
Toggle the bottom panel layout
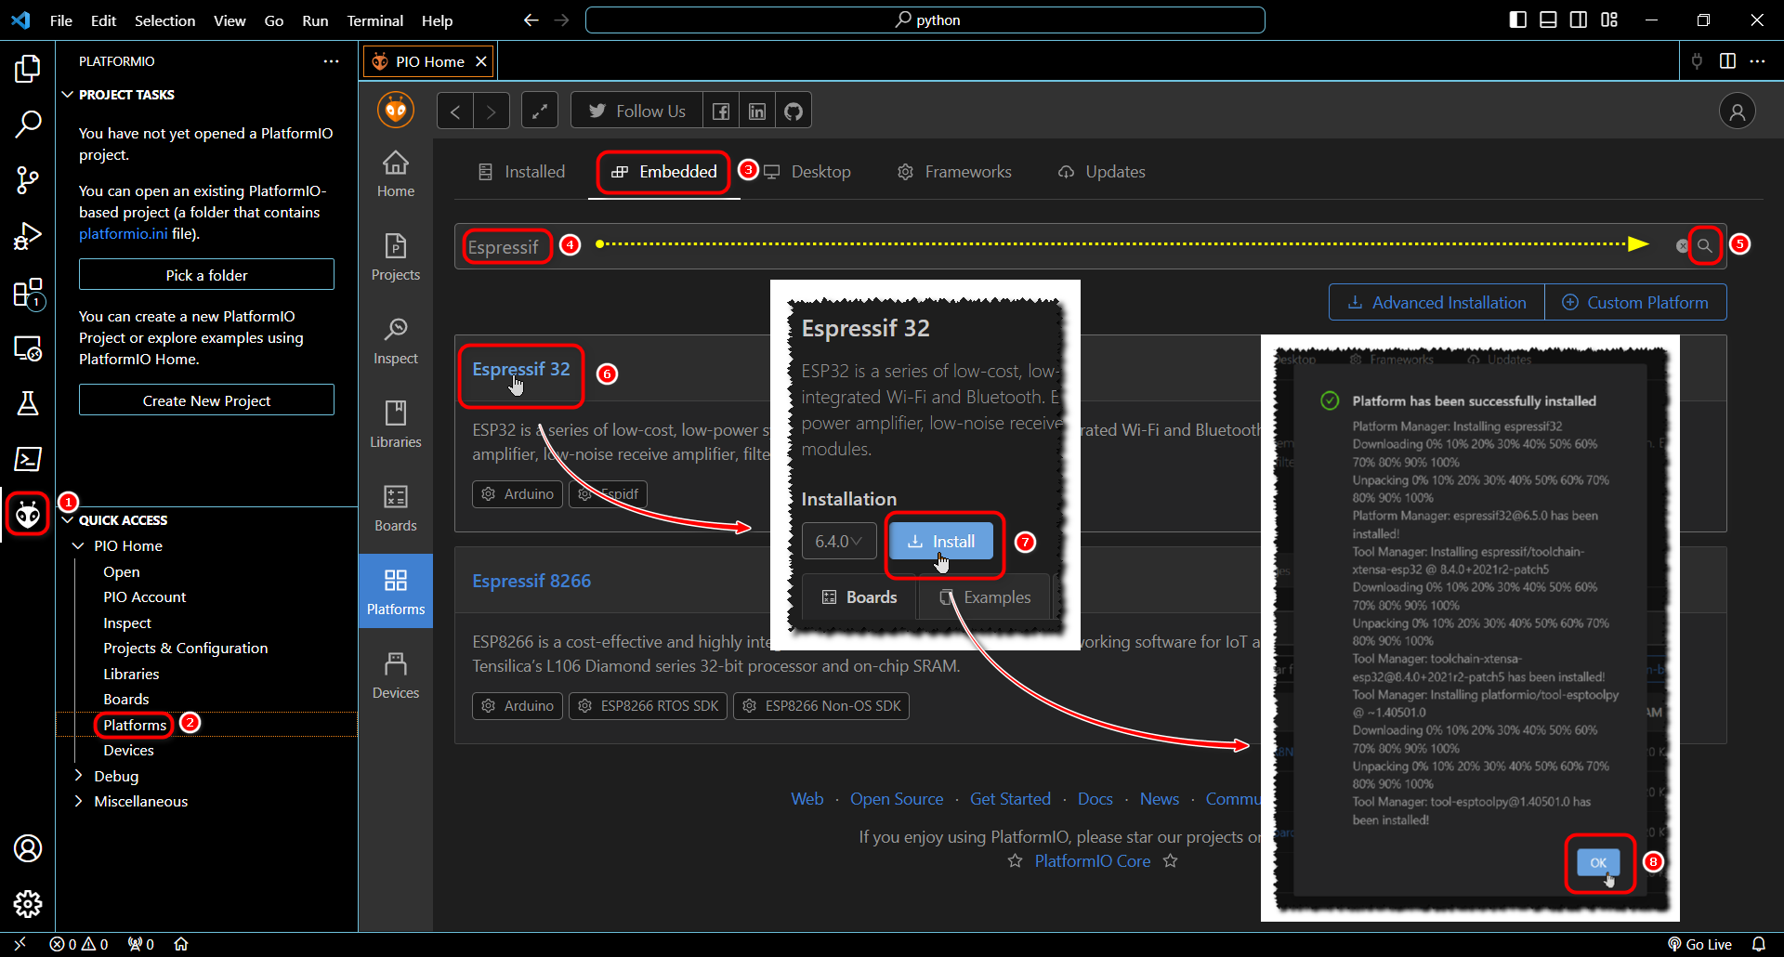tap(1548, 20)
